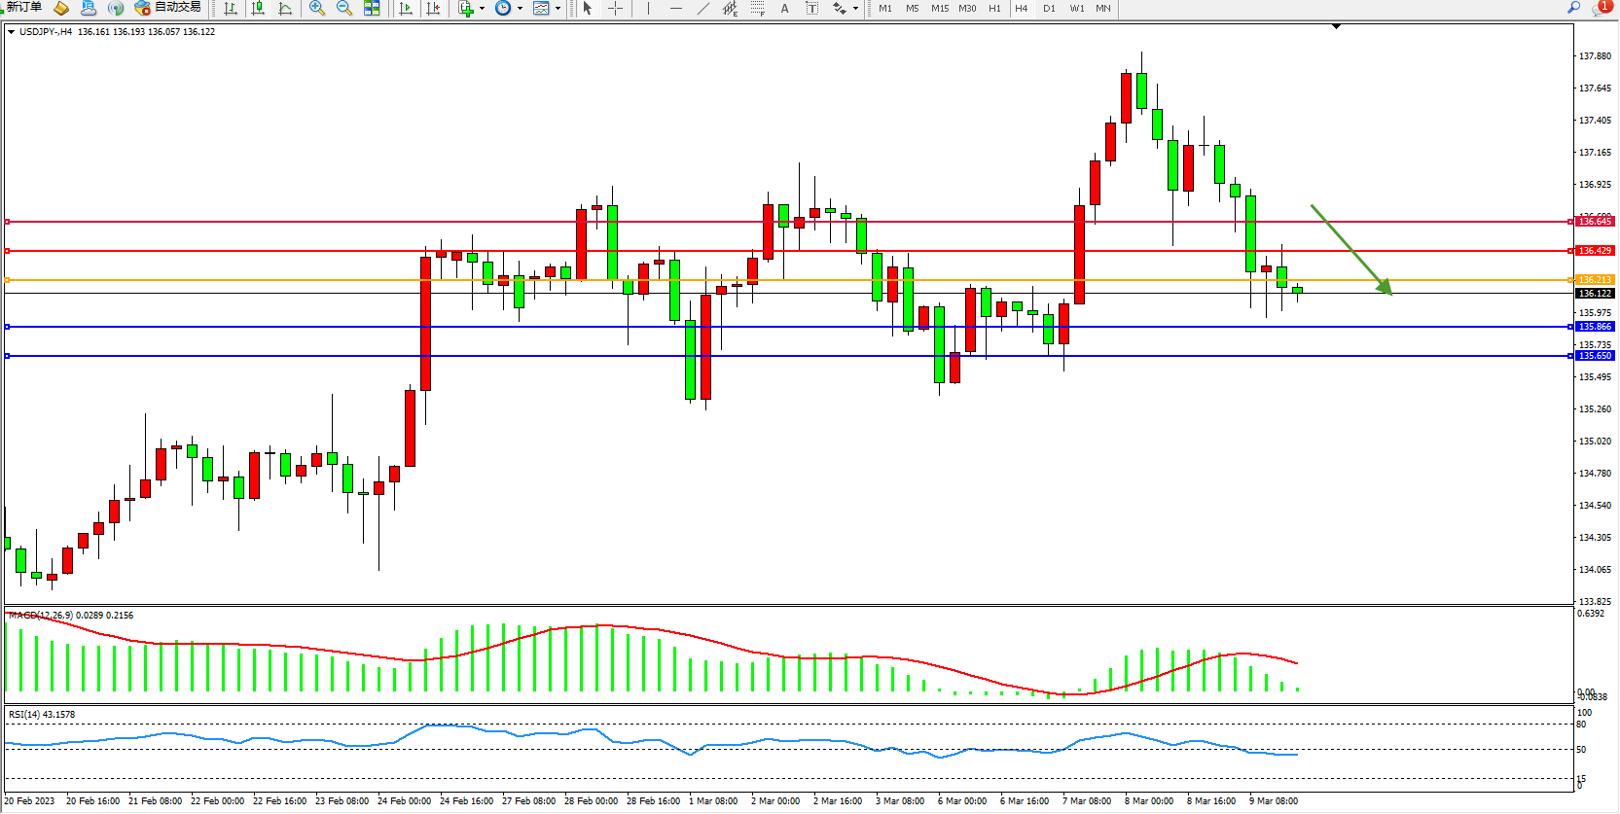Select the vertical line tool

pyautogui.click(x=648, y=9)
